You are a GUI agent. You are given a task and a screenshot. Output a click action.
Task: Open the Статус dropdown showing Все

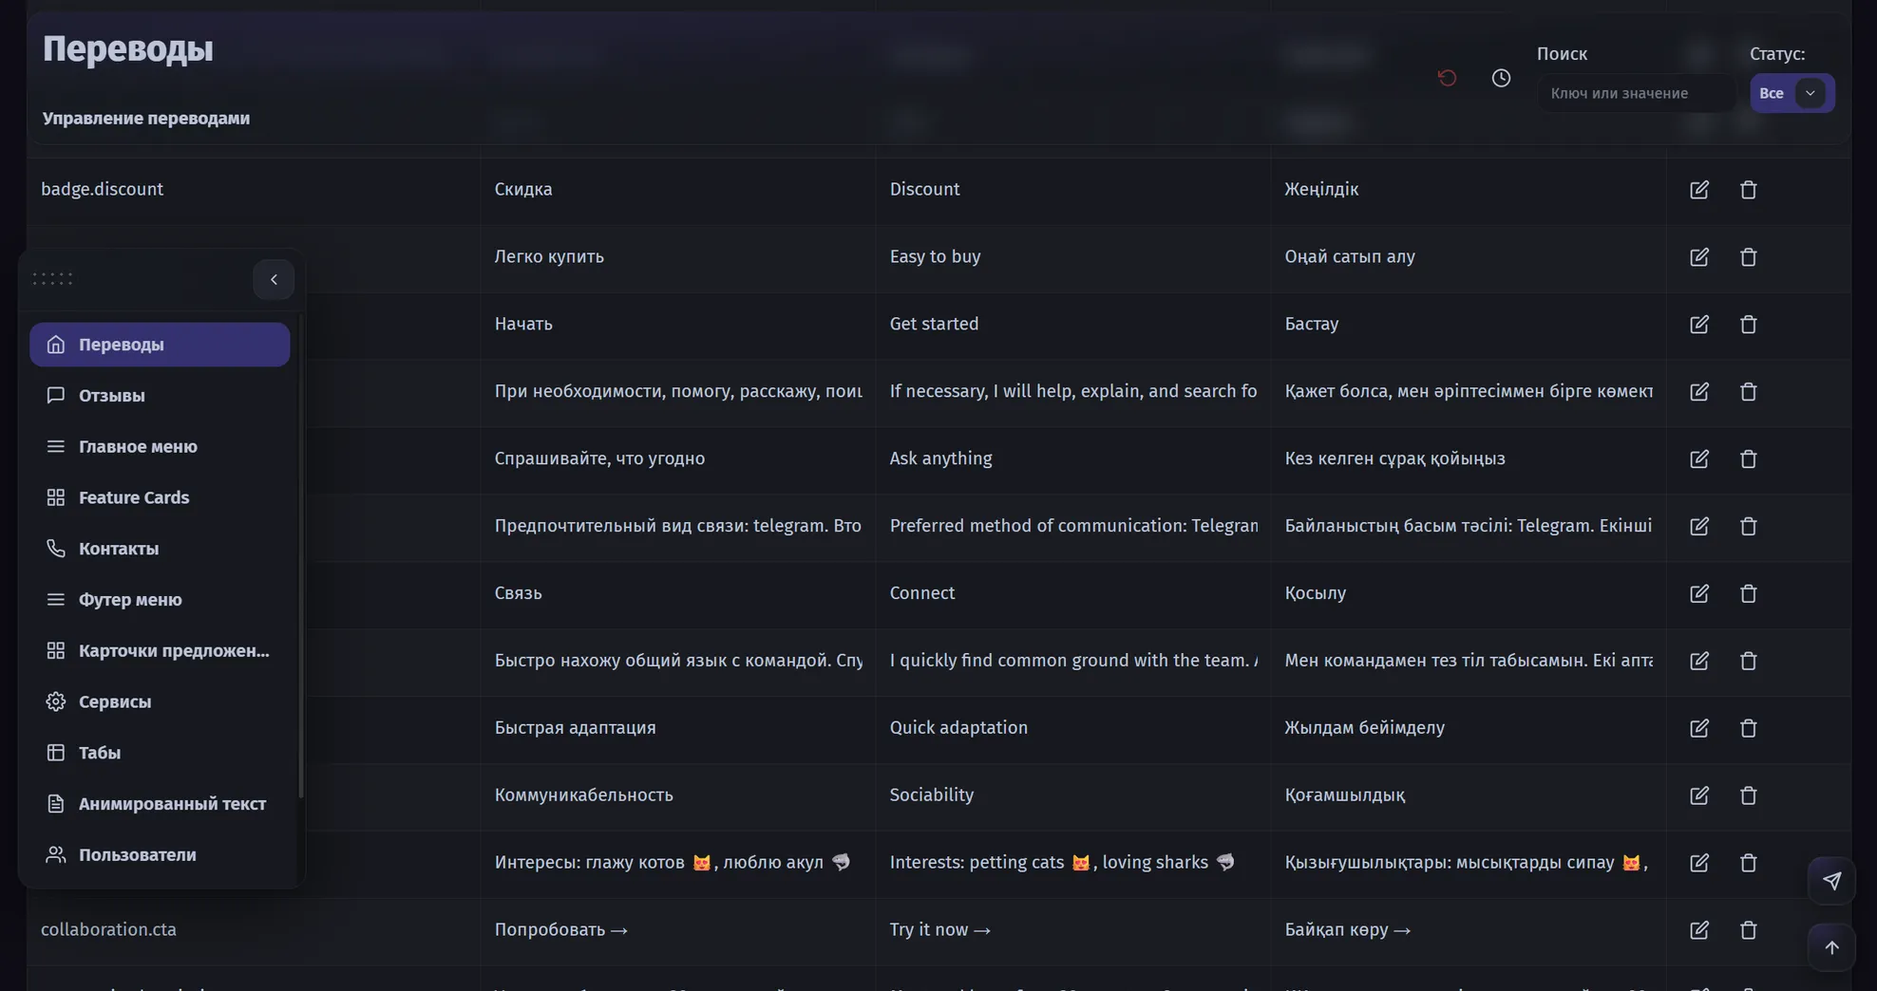click(x=1792, y=93)
